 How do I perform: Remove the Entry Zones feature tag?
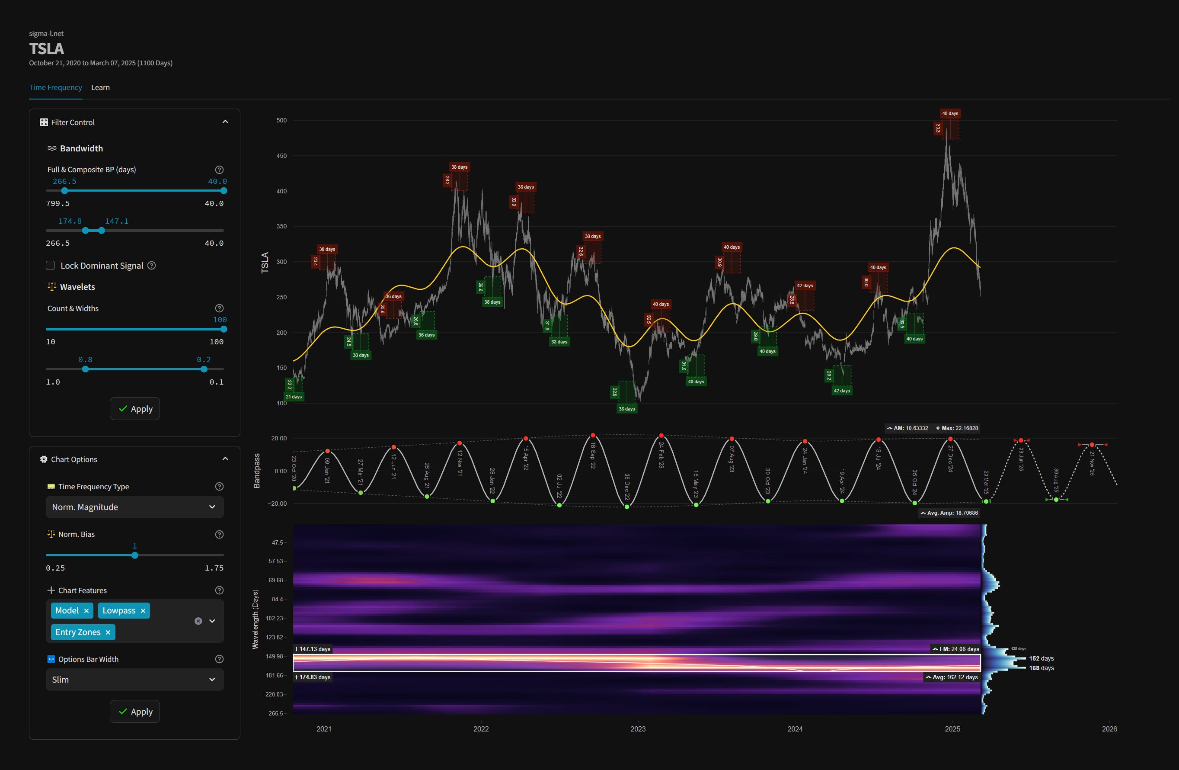[x=108, y=632]
